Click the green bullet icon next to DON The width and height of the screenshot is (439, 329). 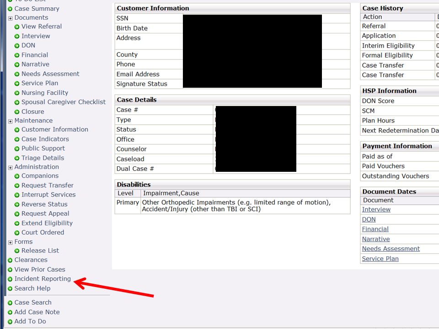(17, 46)
